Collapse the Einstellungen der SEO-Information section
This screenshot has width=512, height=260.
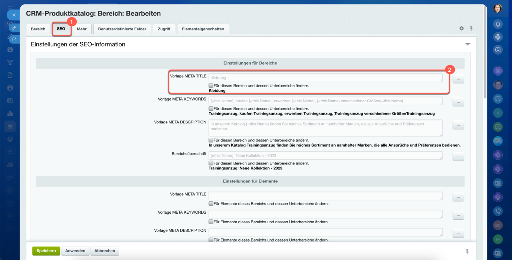click(x=468, y=44)
